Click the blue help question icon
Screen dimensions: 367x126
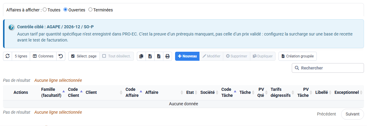click(11, 27)
